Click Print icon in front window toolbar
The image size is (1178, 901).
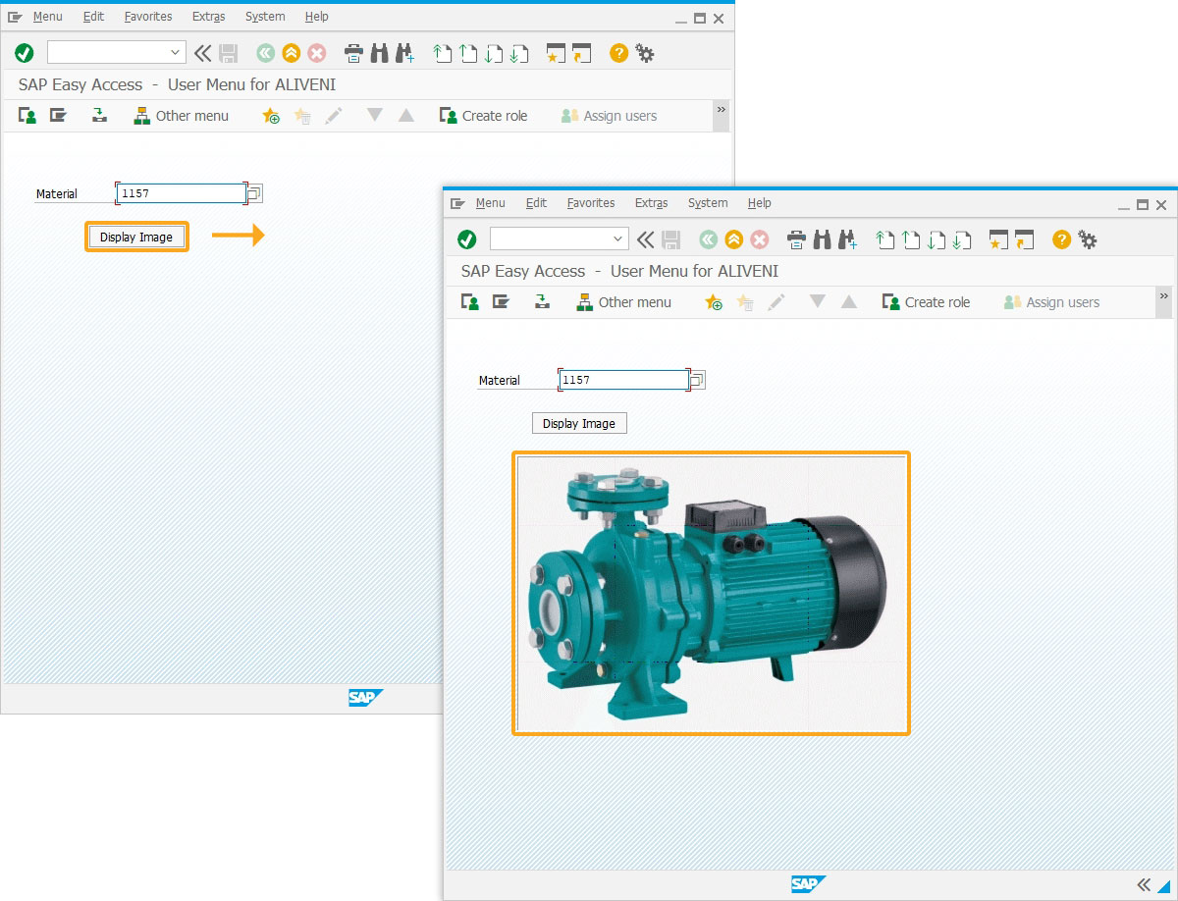click(x=797, y=239)
